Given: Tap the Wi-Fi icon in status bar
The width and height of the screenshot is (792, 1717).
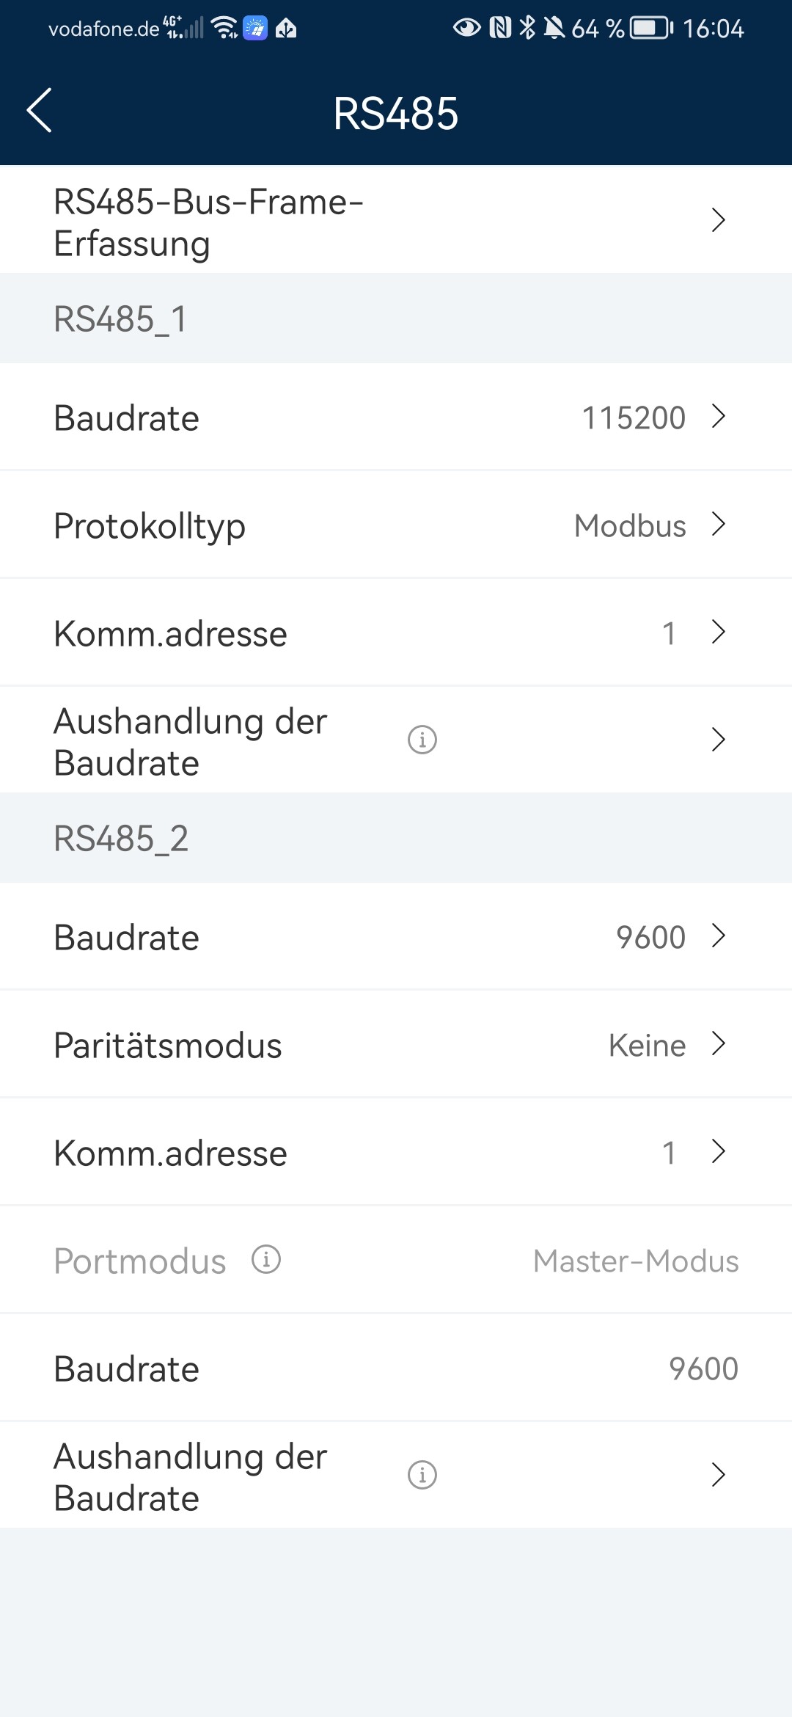Looking at the screenshot, I should [x=224, y=29].
